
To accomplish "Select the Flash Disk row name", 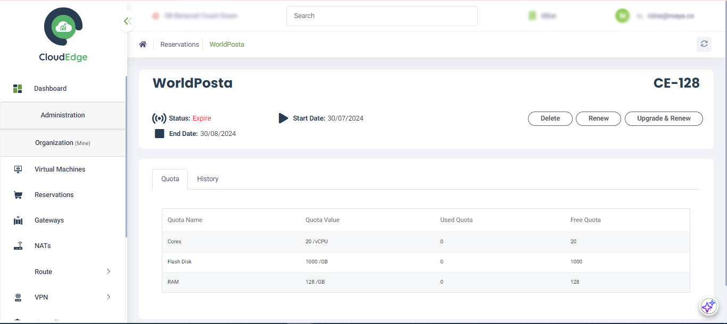I will (178, 262).
